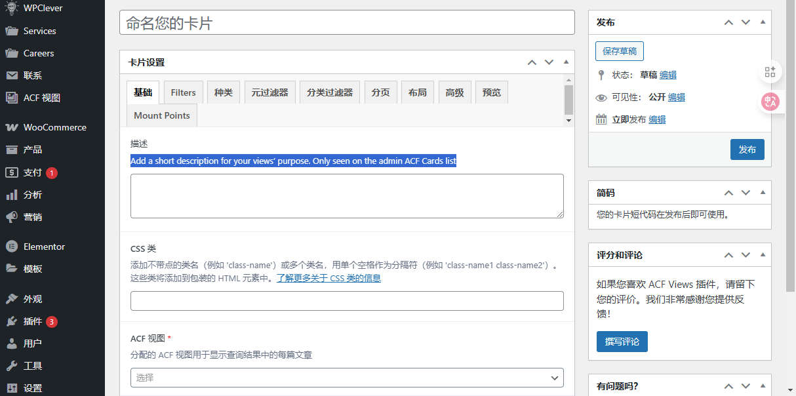Image resolution: width=796 pixels, height=396 pixels.
Task: Open the 分类过滤器 tab
Action: [330, 92]
